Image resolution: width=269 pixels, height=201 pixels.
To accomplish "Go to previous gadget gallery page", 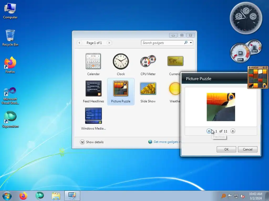I will tap(79, 43).
